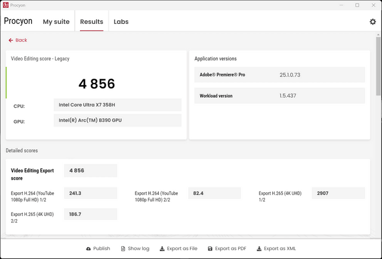
Task: Click Export H.265 (4K UHD) 2/2 label
Action: tap(32, 217)
